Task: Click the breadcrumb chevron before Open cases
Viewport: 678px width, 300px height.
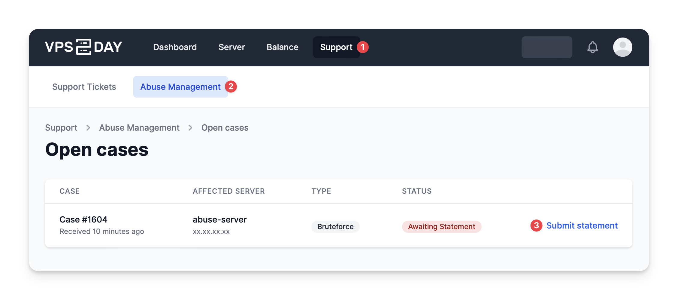Action: [x=190, y=128]
